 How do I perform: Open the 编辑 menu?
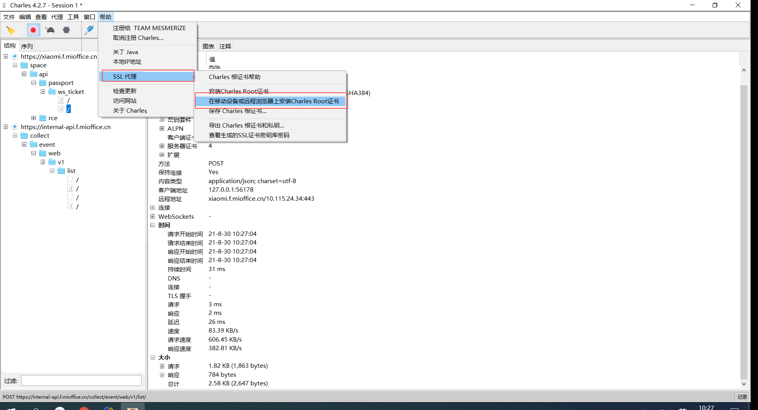25,17
